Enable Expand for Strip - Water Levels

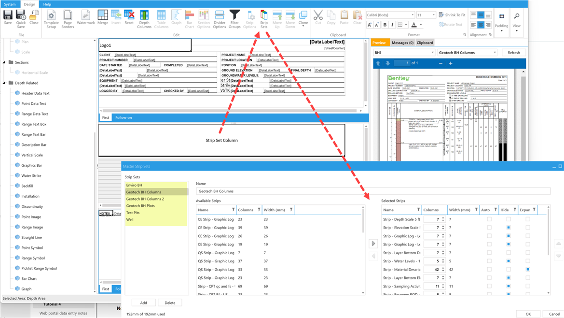528,261
